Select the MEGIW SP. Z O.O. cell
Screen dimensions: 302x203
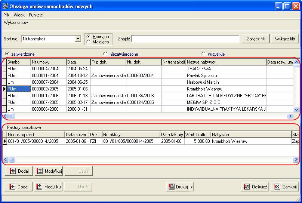[x=226, y=102]
